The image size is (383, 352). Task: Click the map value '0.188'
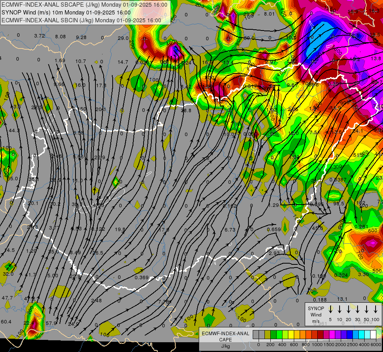[320, 300]
